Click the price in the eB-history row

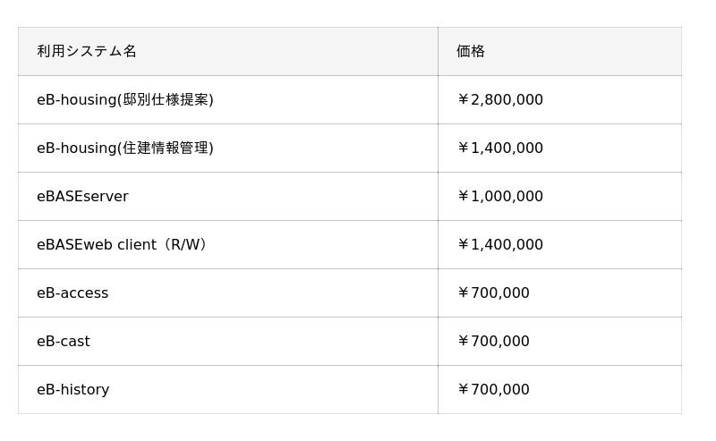[x=493, y=390]
